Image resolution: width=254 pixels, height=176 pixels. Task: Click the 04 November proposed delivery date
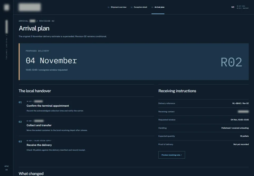(51, 61)
